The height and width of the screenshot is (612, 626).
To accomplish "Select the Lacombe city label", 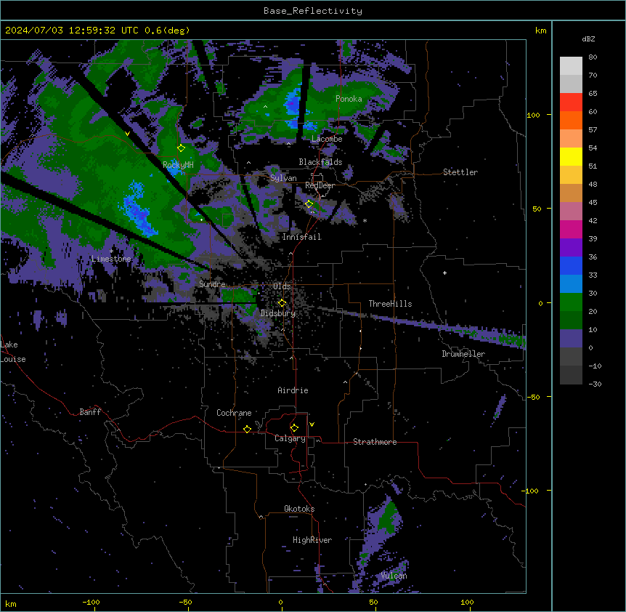I will pos(327,139).
